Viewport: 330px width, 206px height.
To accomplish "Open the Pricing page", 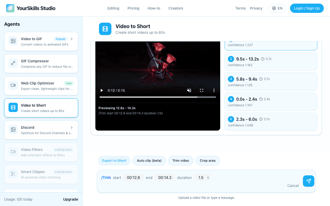I will [x=133, y=8].
